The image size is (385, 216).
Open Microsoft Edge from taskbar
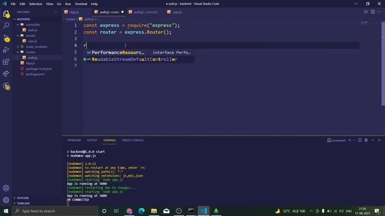tap(141, 211)
